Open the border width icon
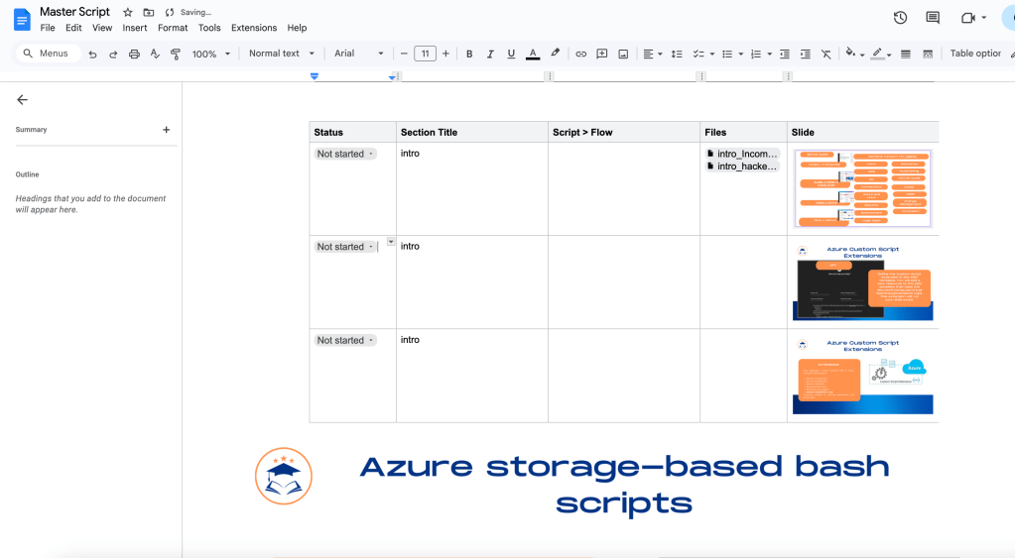This screenshot has width=1015, height=558. [906, 55]
